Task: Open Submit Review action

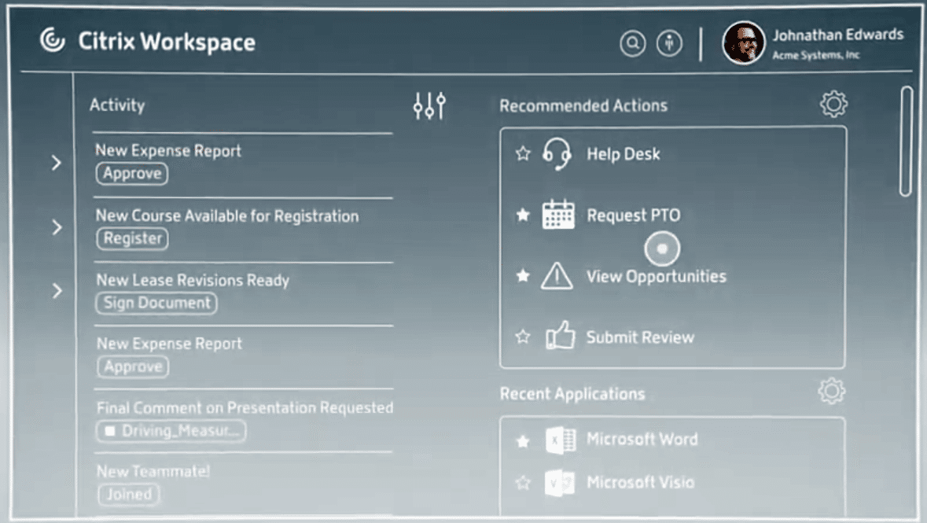Action: coord(640,337)
